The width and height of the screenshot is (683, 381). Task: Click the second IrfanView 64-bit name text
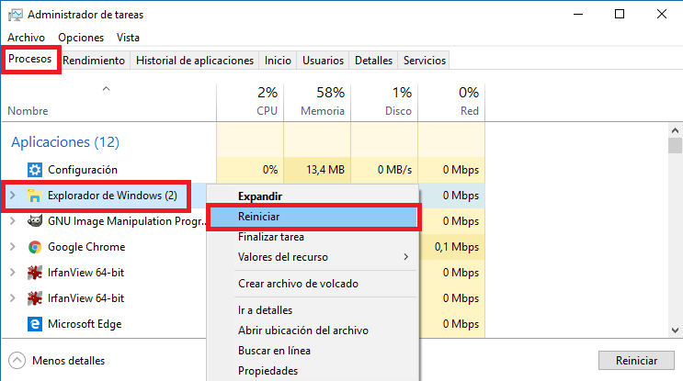(85, 298)
